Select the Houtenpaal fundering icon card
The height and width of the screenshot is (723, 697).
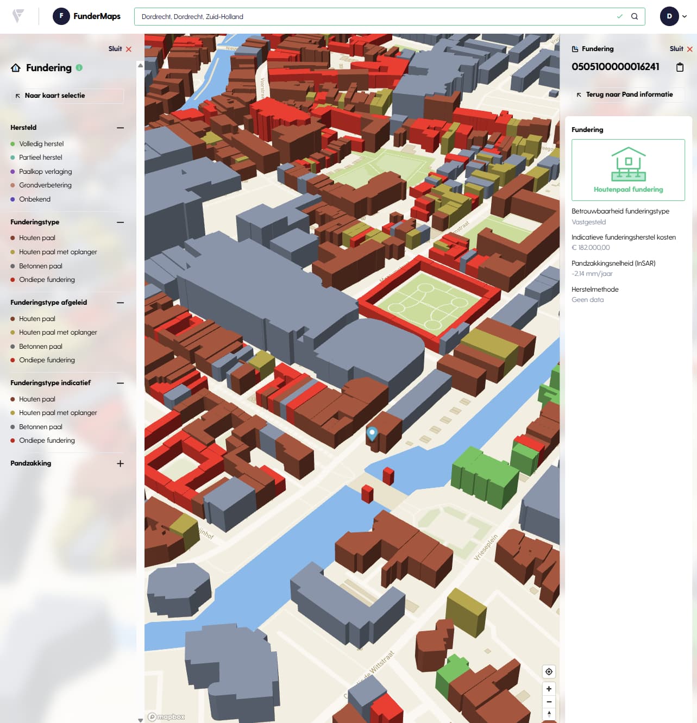pos(629,170)
